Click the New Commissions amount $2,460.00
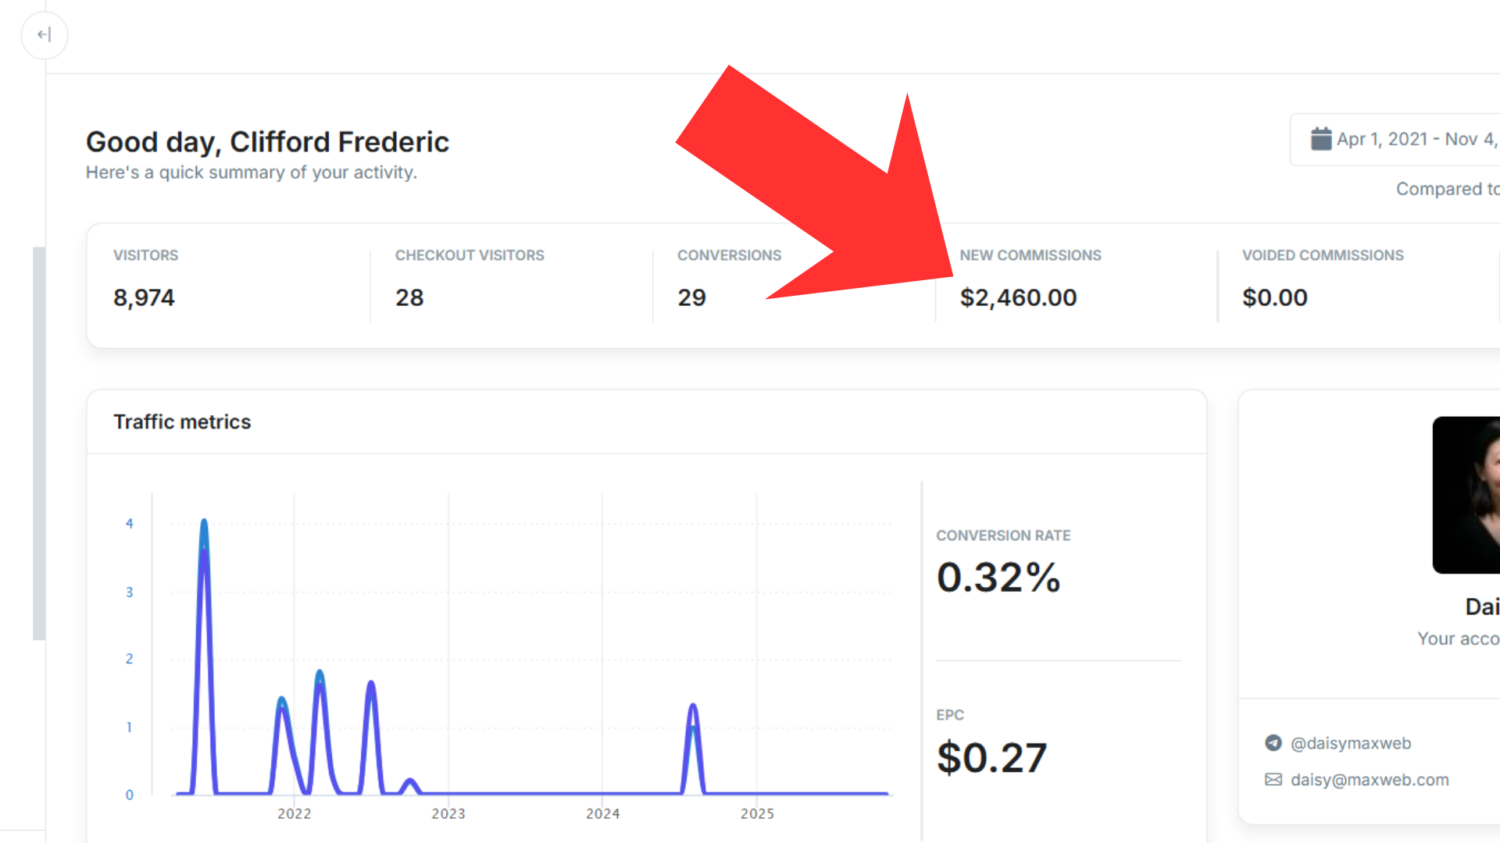The width and height of the screenshot is (1500, 843). pyautogui.click(x=1018, y=297)
